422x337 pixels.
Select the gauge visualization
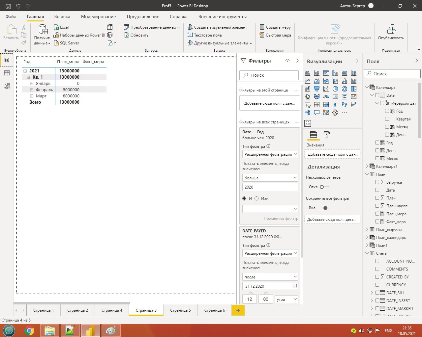(326, 97)
